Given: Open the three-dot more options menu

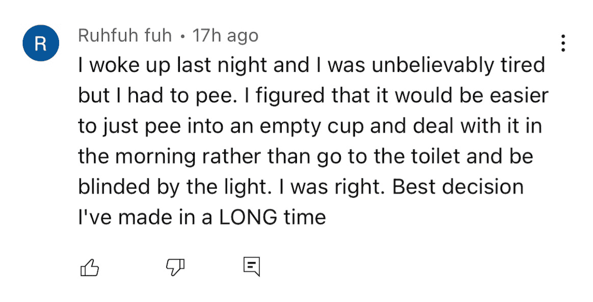Looking at the screenshot, I should 563,43.
